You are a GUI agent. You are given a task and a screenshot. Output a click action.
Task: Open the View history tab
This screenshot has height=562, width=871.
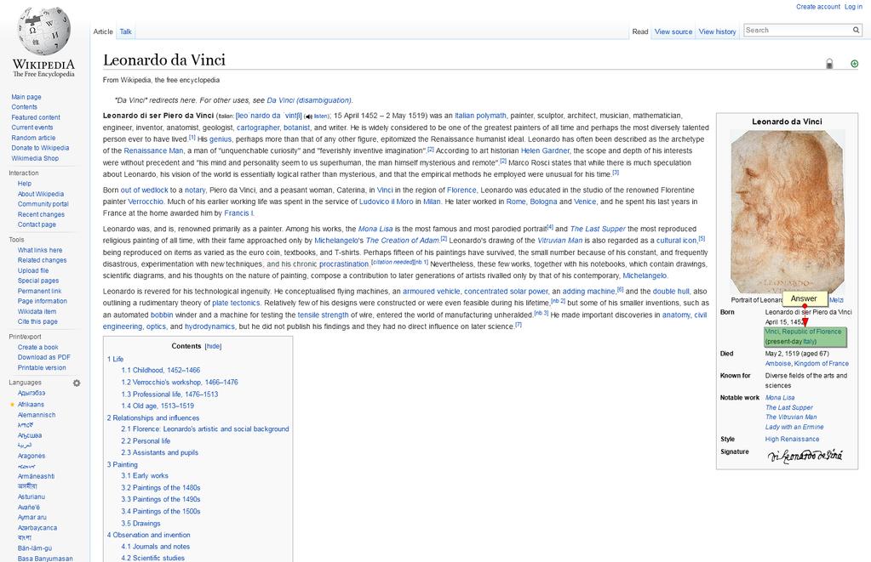click(x=717, y=32)
